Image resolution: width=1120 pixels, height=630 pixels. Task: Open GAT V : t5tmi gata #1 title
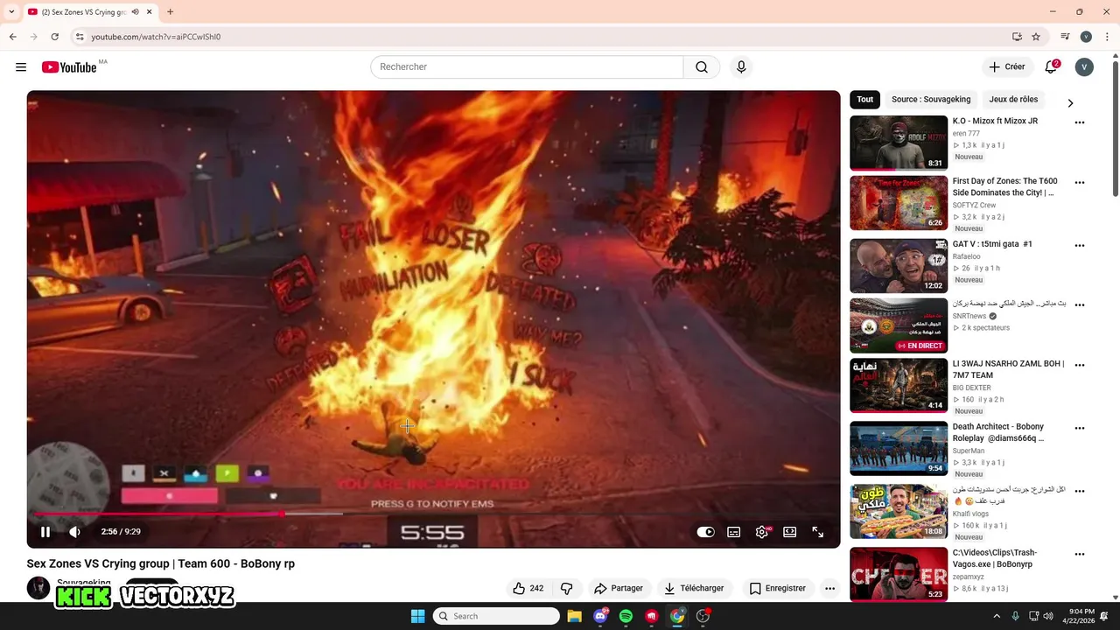pyautogui.click(x=992, y=244)
